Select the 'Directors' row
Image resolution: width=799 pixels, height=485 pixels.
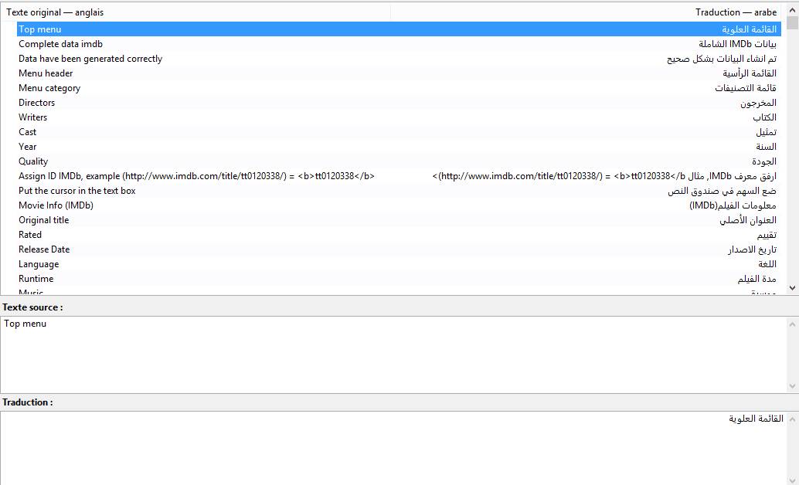(x=399, y=103)
